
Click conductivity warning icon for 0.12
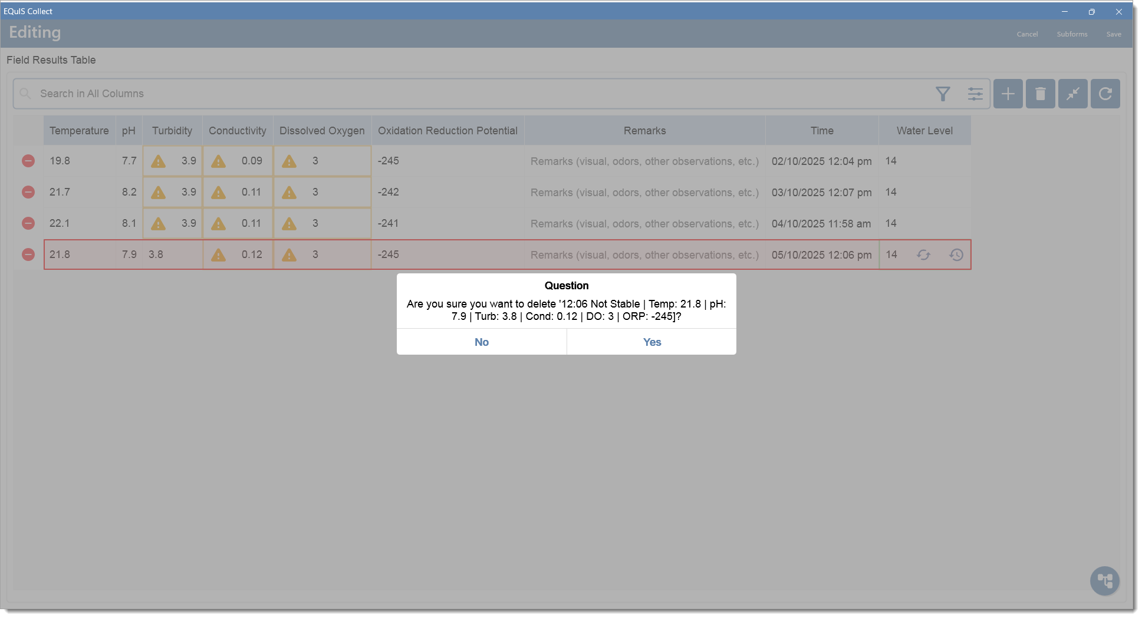tap(218, 255)
